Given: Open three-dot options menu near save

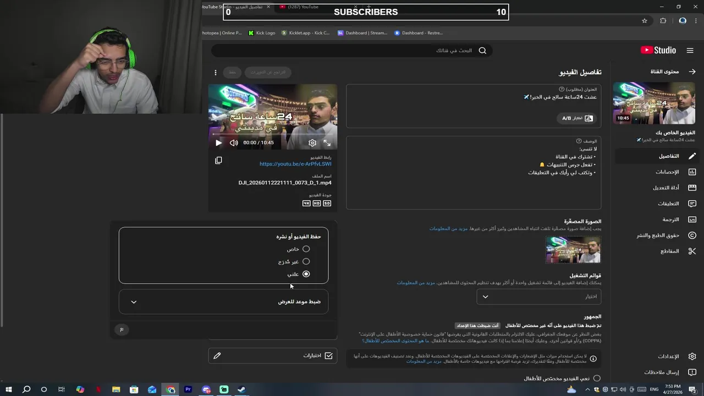Looking at the screenshot, I should (x=216, y=73).
